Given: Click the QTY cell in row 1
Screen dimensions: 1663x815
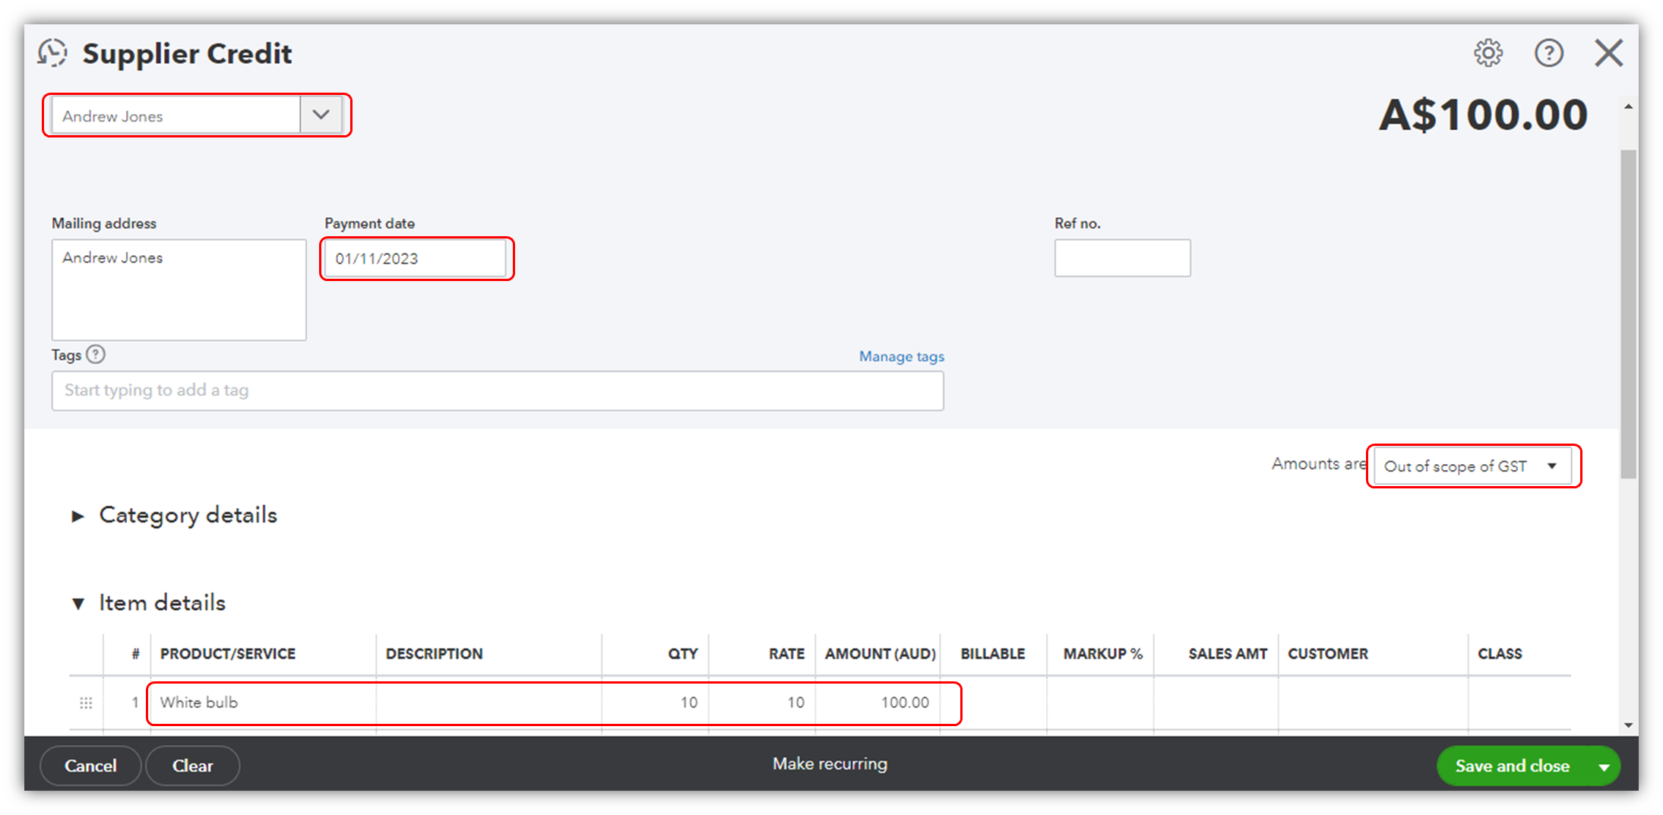Looking at the screenshot, I should [656, 703].
